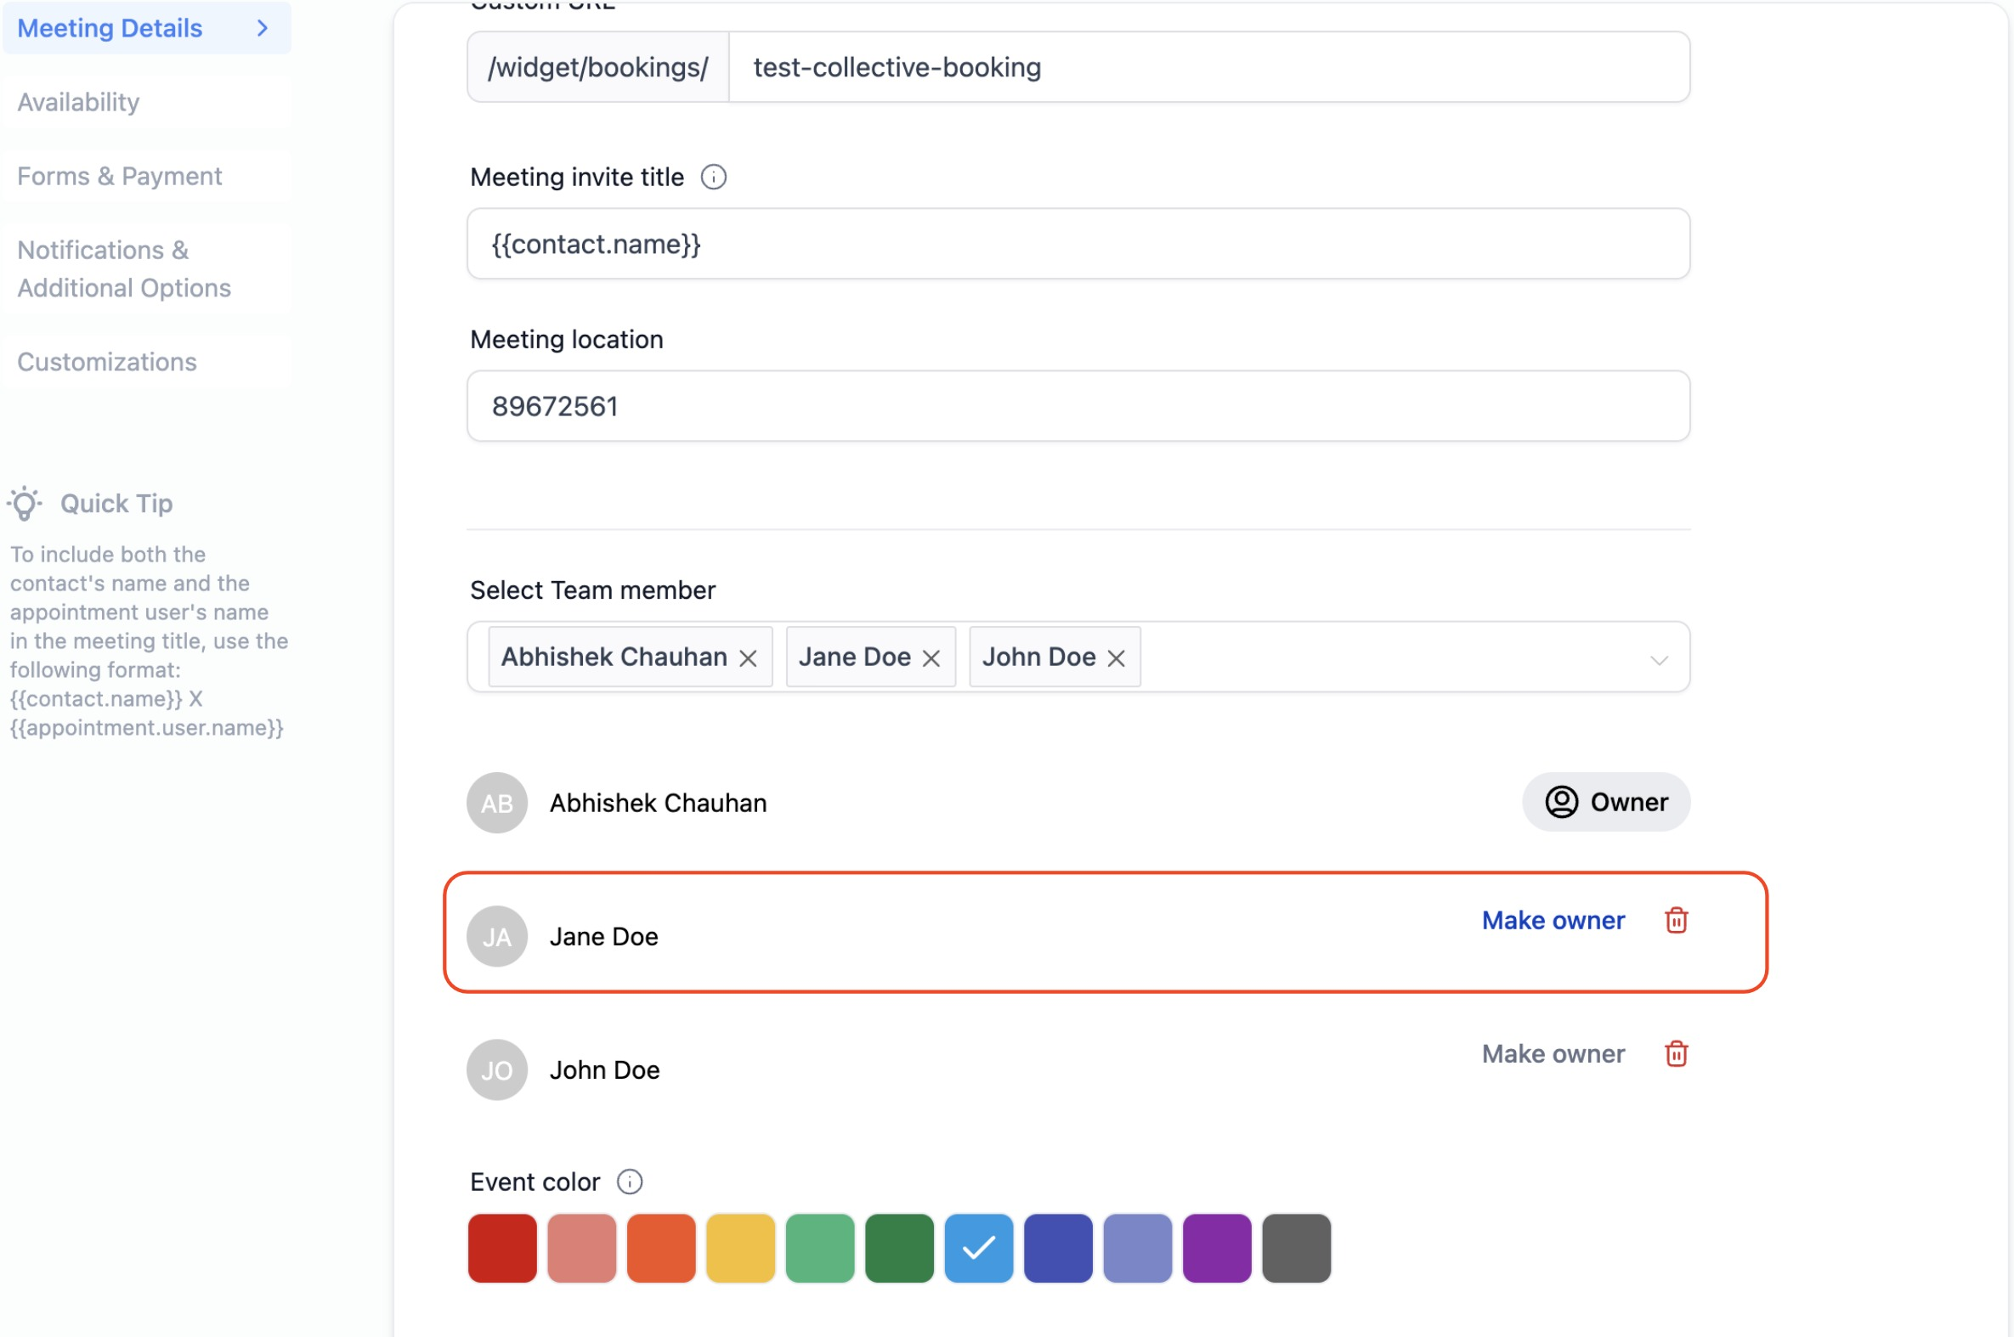Image resolution: width=2014 pixels, height=1337 pixels.
Task: Select the red event color swatch
Action: [502, 1249]
